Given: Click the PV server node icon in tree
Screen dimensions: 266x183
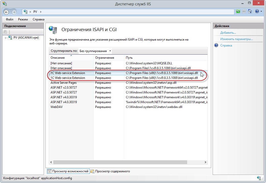Looking at the screenshot, I should (10, 38).
